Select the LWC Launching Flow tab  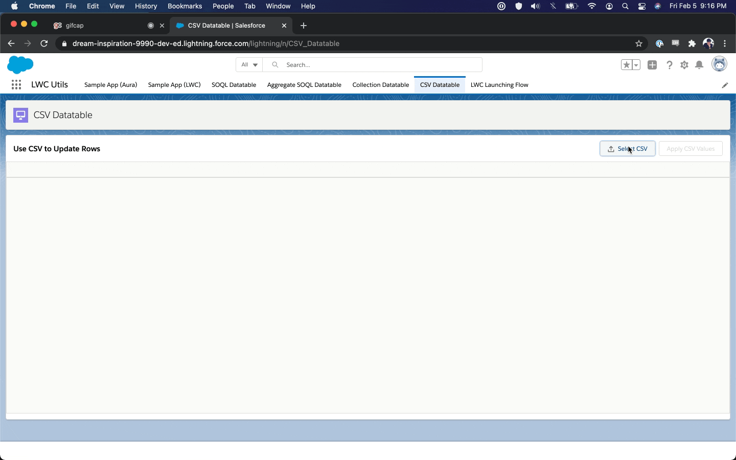[x=499, y=85]
